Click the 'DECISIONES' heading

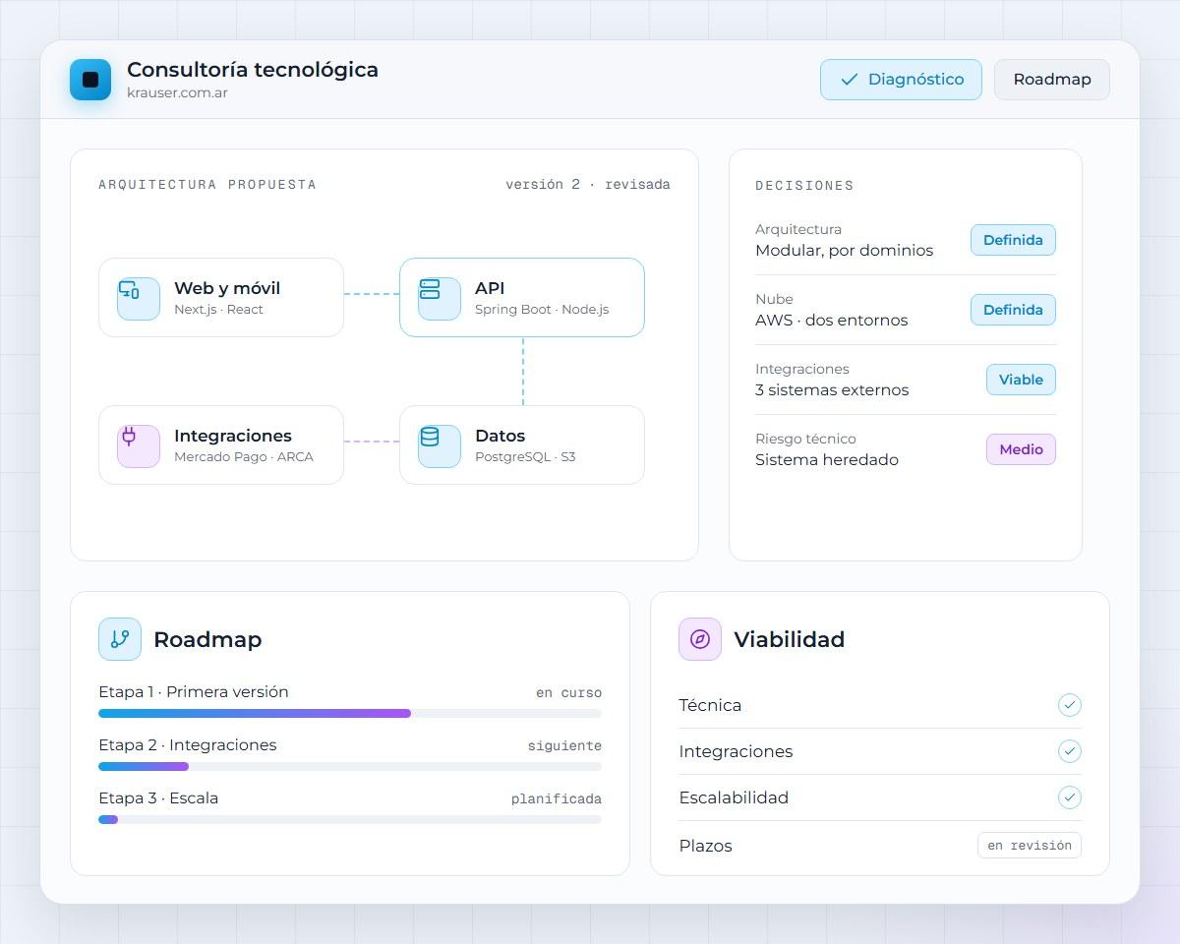point(804,186)
